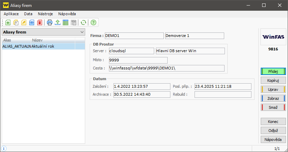Open the Aplikace menu
This screenshot has height=152, width=288.
pos(11,14)
